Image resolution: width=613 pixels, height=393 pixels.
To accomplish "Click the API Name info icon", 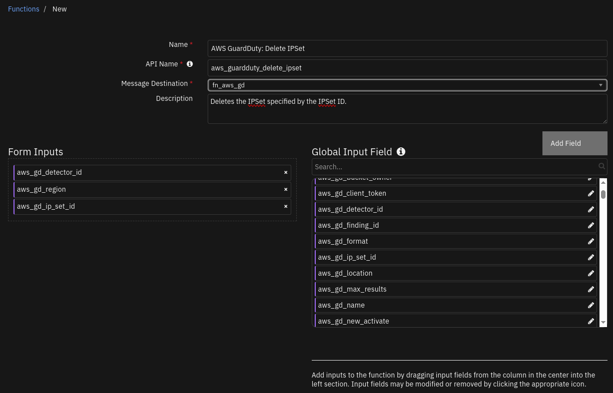I will point(190,64).
